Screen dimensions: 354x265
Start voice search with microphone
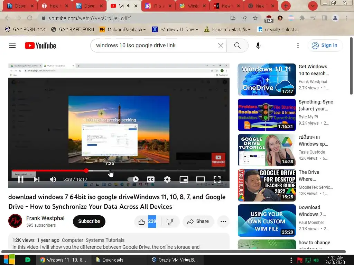258,46
